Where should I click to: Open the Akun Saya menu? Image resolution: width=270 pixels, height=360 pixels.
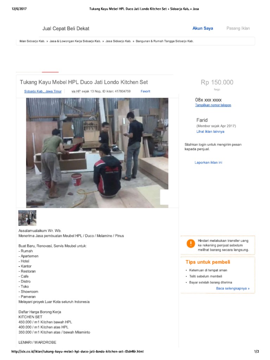point(203,28)
